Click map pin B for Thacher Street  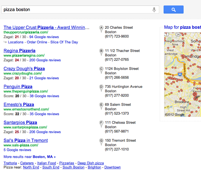[x=101, y=52]
